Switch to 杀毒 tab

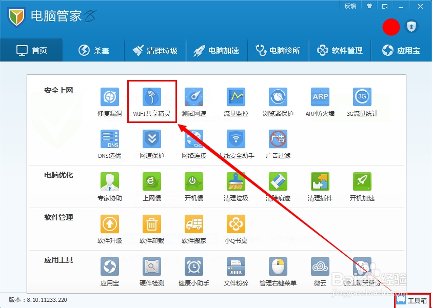click(x=94, y=50)
